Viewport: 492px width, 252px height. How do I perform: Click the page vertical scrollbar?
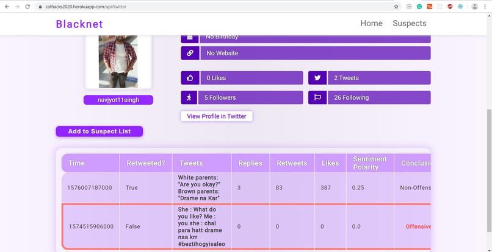[x=489, y=170]
